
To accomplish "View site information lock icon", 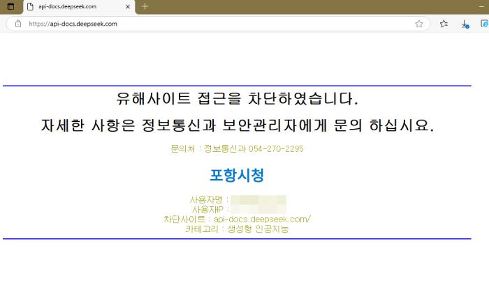I will coord(18,24).
